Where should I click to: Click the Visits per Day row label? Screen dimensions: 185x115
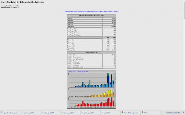pos(71,48)
